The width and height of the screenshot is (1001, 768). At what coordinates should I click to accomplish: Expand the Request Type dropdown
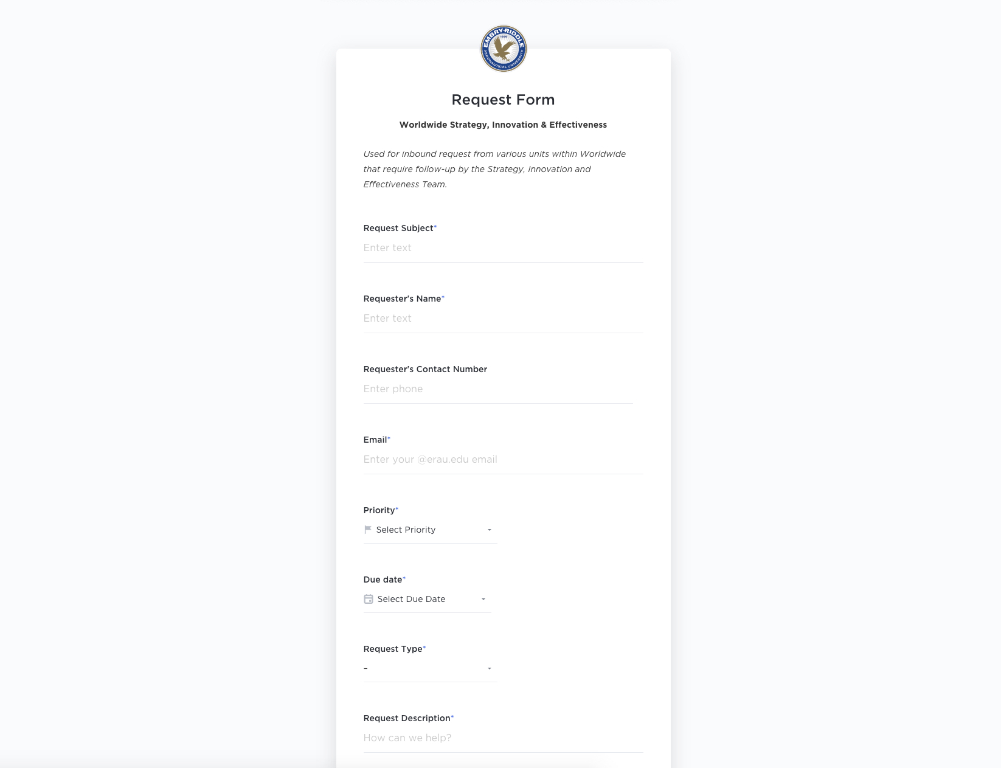(426, 668)
